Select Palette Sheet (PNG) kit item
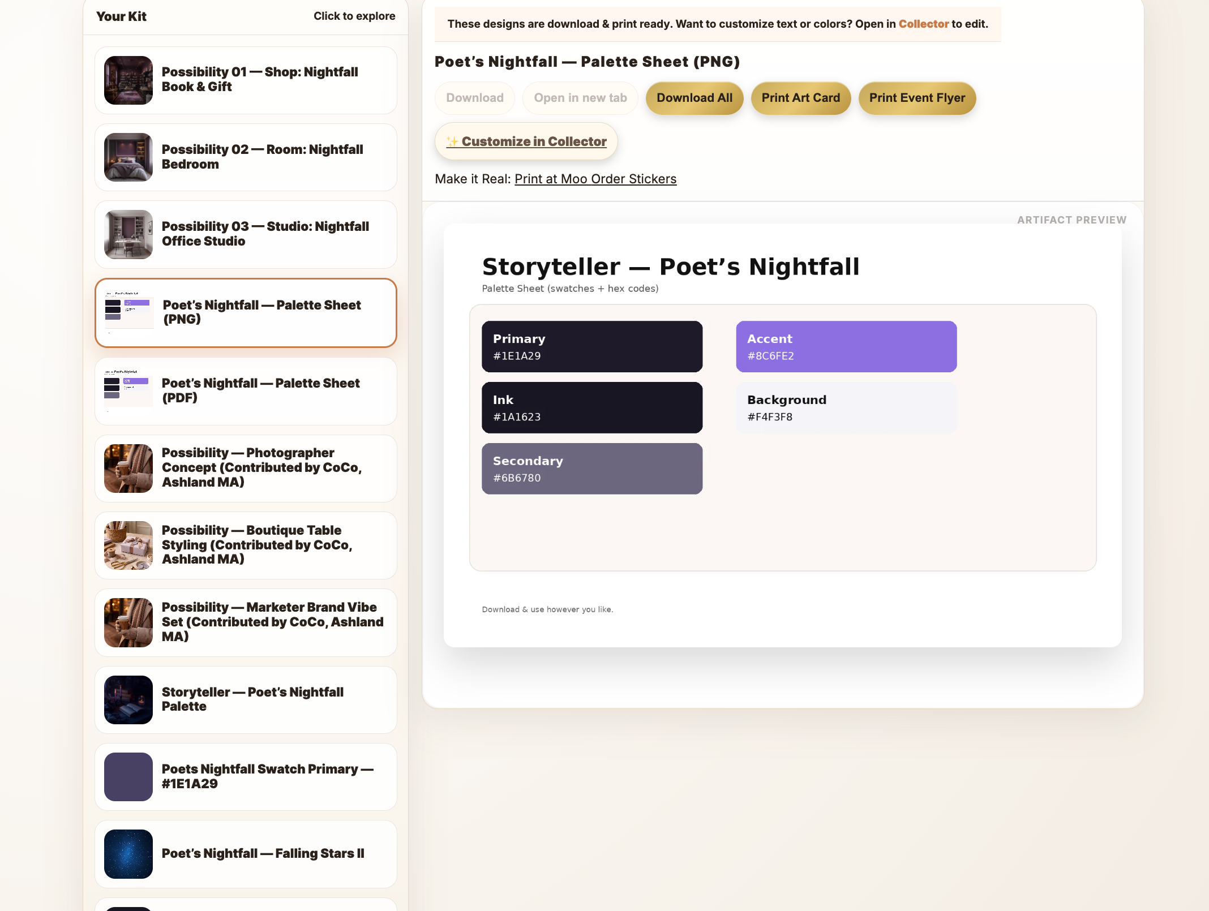Screen dimensions: 1209x911 click(x=246, y=312)
